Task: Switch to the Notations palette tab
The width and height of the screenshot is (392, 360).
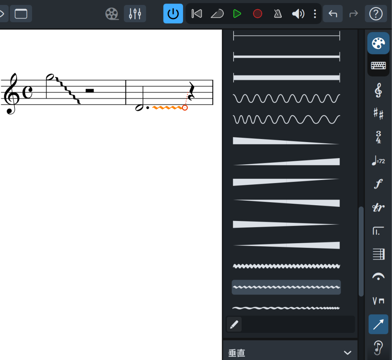Action: [378, 43]
